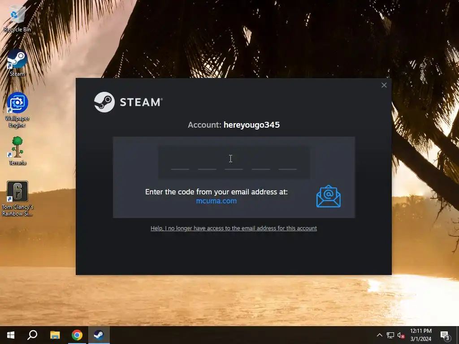Click the 'Enter the code from your email' text
The width and height of the screenshot is (459, 344).
coord(217,192)
